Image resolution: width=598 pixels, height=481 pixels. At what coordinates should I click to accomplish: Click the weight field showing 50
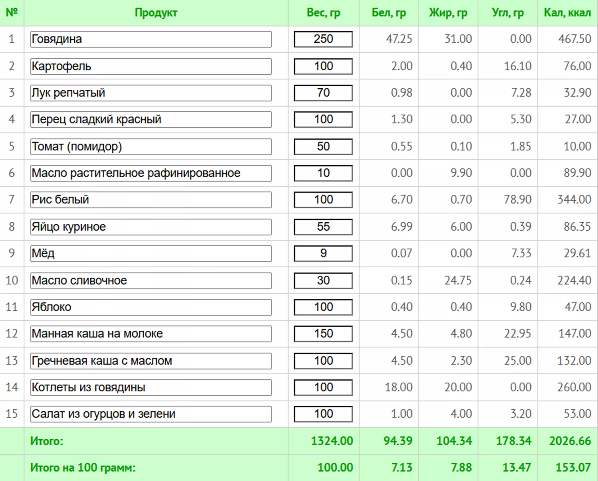click(323, 147)
